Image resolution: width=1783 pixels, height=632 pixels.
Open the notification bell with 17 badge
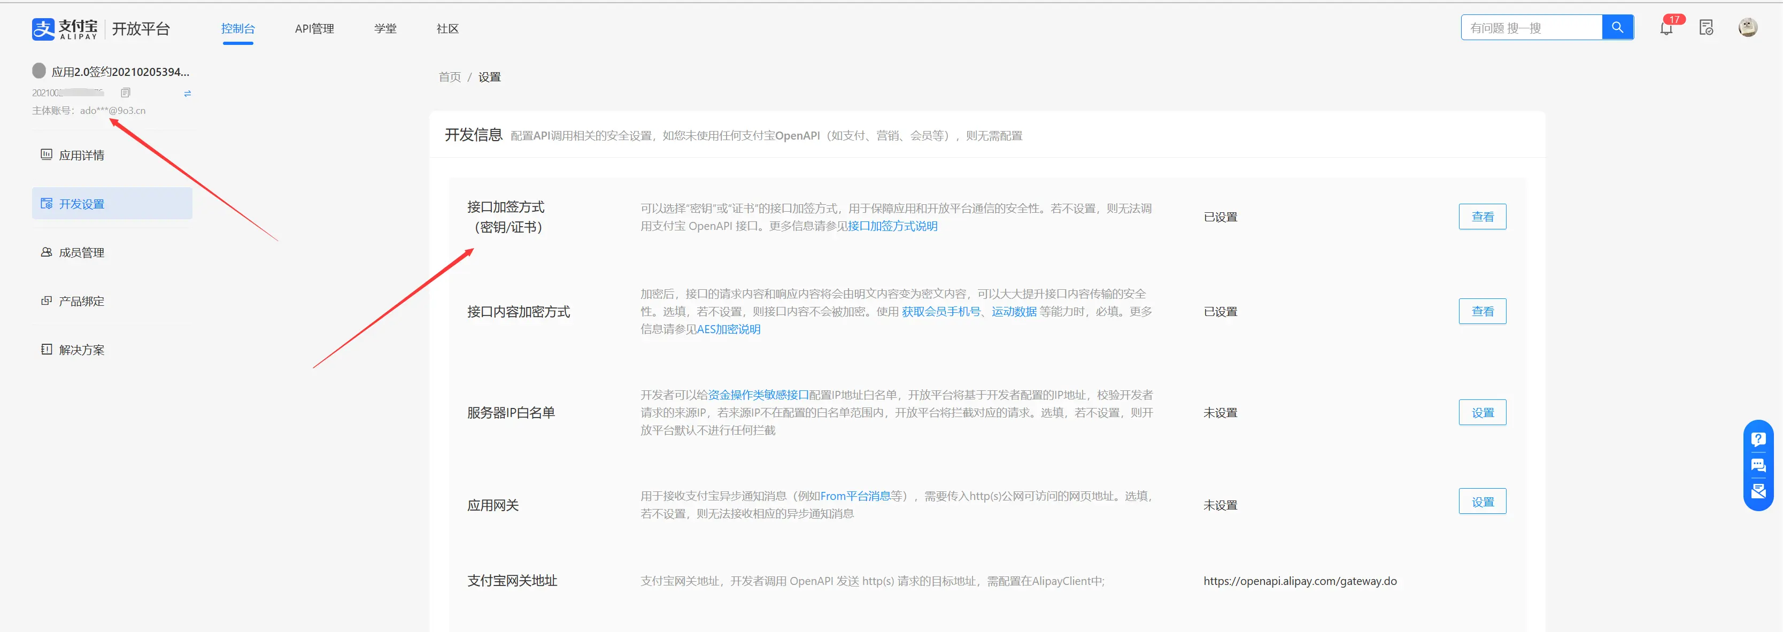pyautogui.click(x=1667, y=28)
